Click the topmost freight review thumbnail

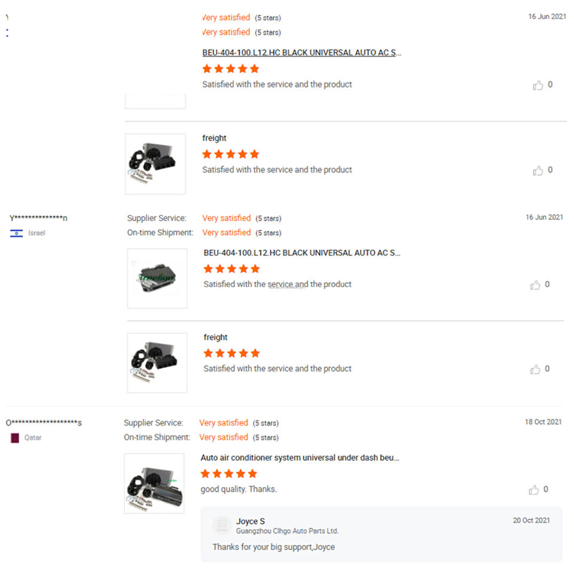(155, 164)
